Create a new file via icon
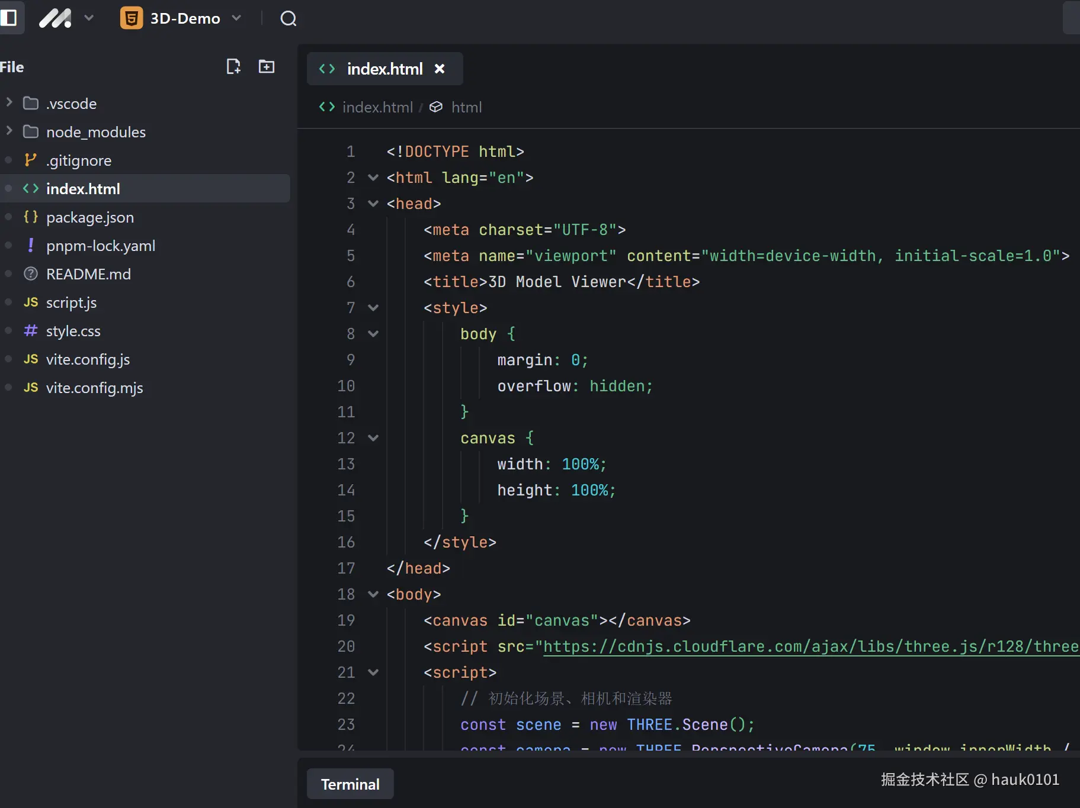1080x808 pixels. coord(233,66)
